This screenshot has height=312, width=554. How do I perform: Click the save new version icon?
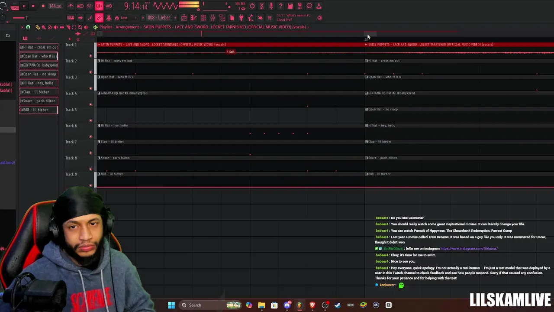(x=300, y=6)
